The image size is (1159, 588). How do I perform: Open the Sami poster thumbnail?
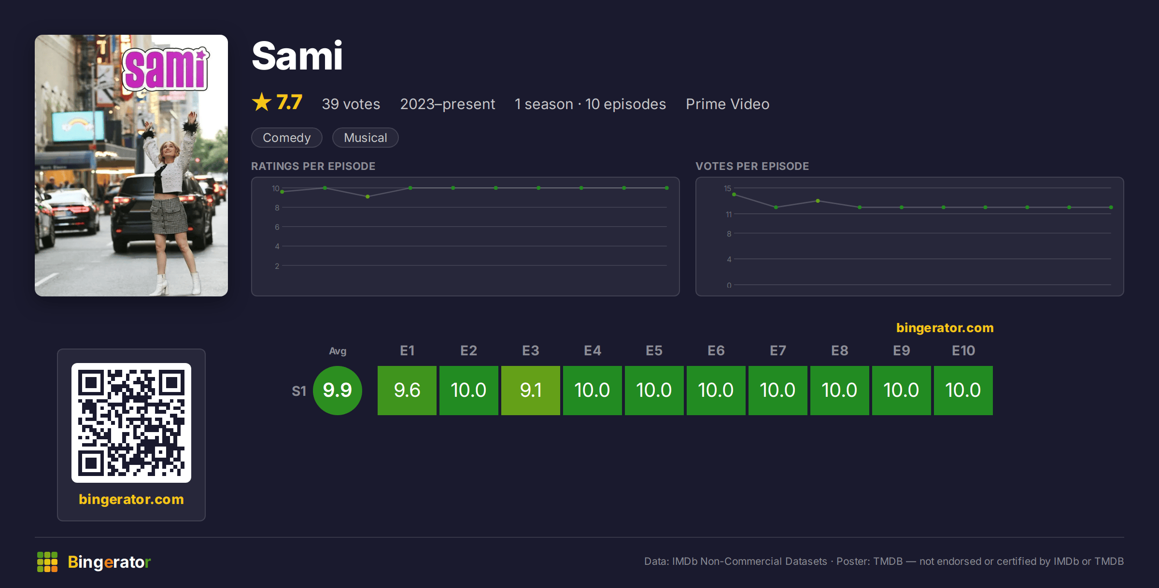tap(131, 166)
